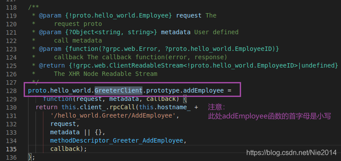This screenshot has height=161, width=341.
Task: Click the opening brace after callback parameters
Action: (185, 99)
